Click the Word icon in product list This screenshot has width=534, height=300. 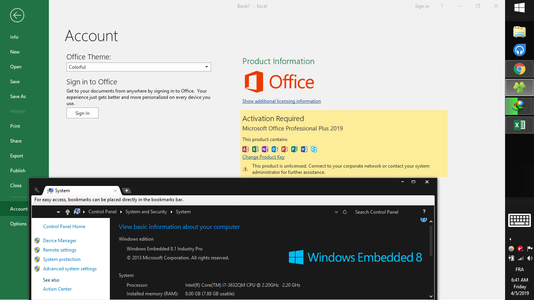tap(304, 149)
